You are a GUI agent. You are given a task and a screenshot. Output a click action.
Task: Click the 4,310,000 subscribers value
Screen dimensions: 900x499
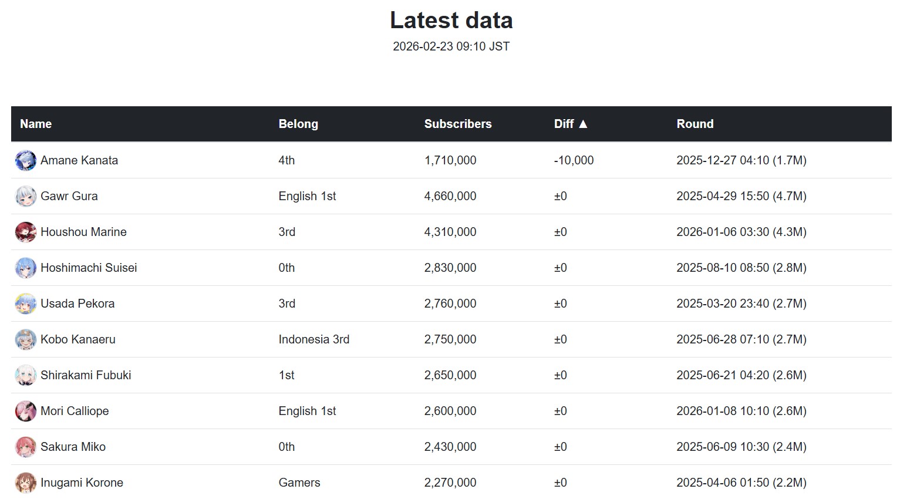pyautogui.click(x=450, y=232)
